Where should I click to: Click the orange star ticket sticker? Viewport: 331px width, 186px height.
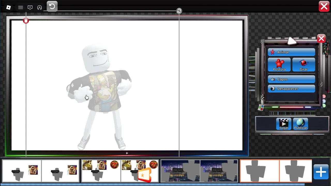click(x=144, y=175)
